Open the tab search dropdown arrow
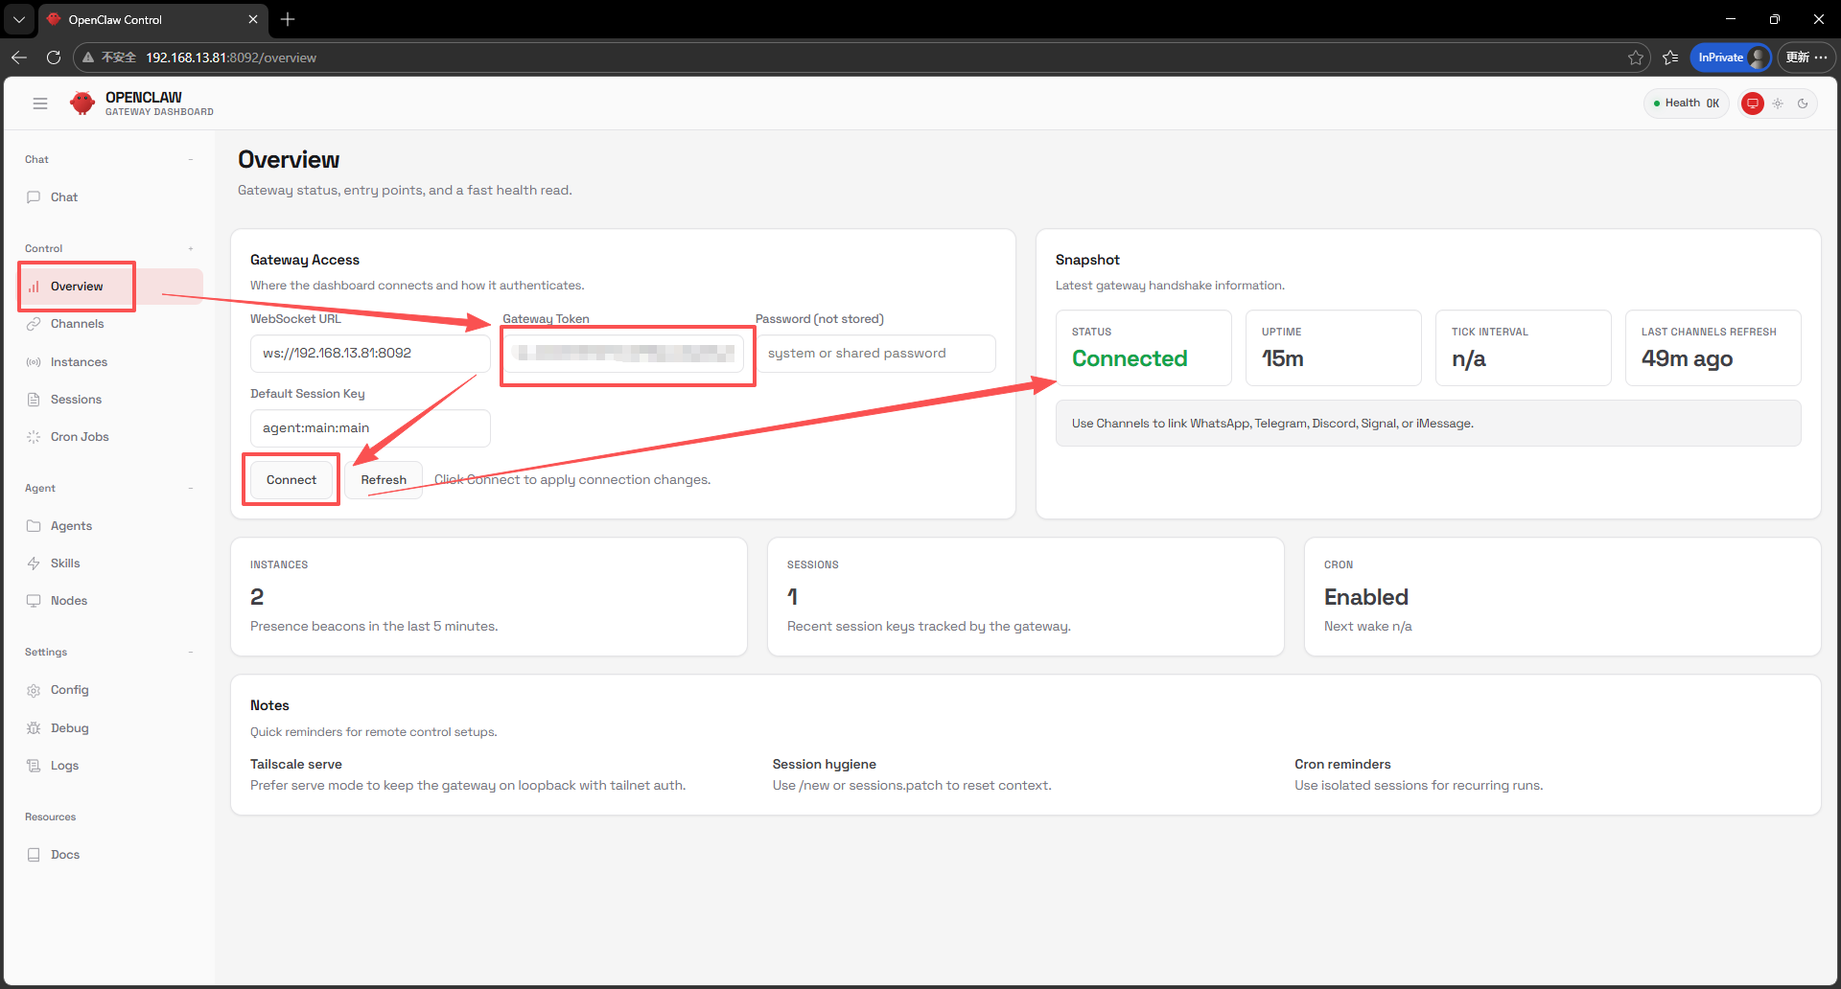This screenshot has width=1841, height=989. [x=19, y=19]
